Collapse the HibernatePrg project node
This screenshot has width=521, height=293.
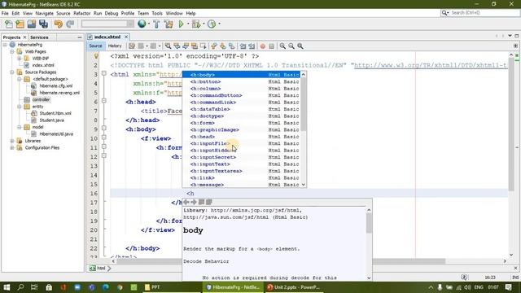pyautogui.click(x=5, y=45)
